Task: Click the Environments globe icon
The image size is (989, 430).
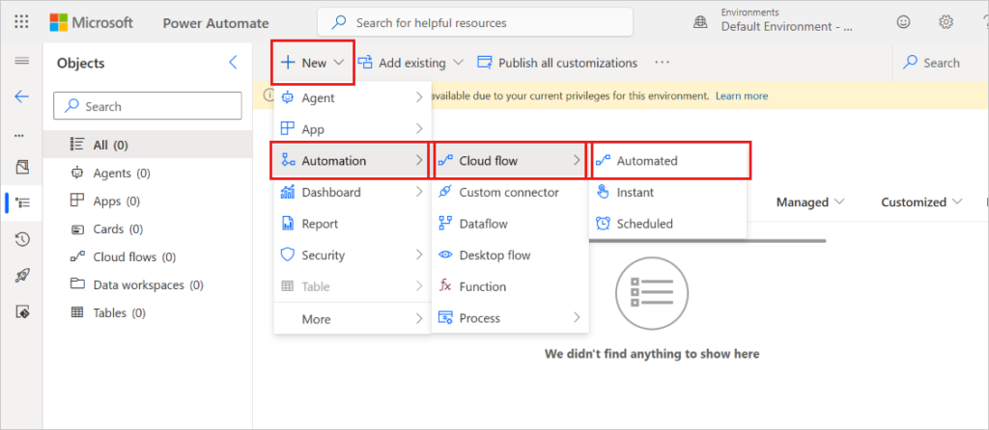Action: point(700,22)
